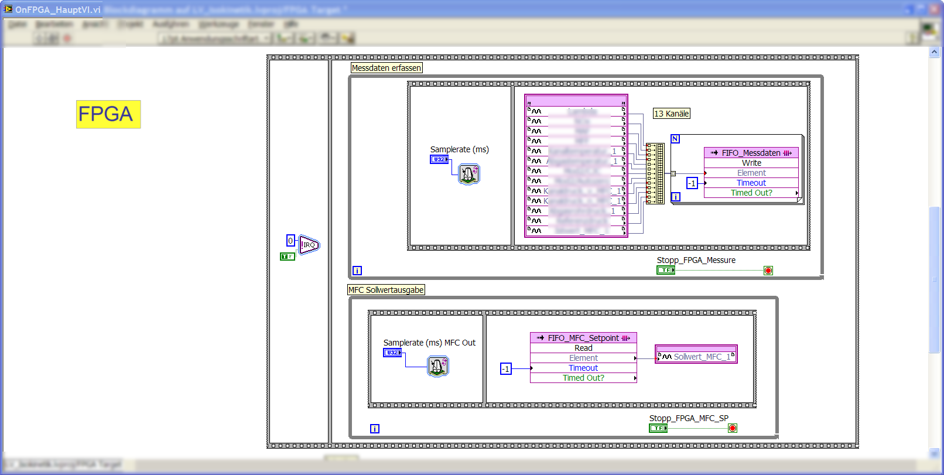Select the yellow FPGA label
This screenshot has width=944, height=475.
[x=108, y=114]
